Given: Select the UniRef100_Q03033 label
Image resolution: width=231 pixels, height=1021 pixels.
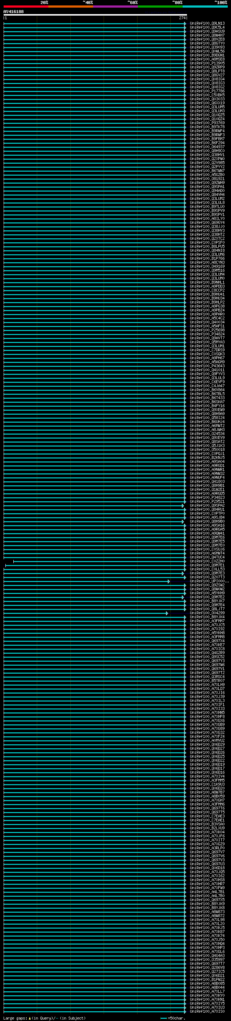Looking at the screenshot, I should click(207, 99).
